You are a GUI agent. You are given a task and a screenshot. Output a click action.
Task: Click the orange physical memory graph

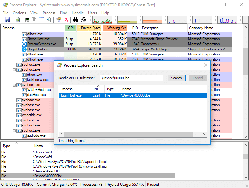pyautogui.click(x=152, y=20)
